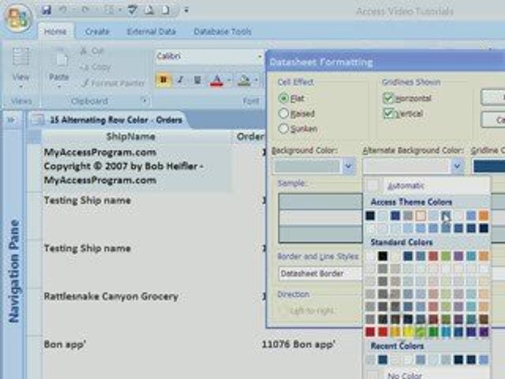The image size is (505, 379).
Task: Click the '11076 Bon app'' order cell
Action: tap(298, 344)
